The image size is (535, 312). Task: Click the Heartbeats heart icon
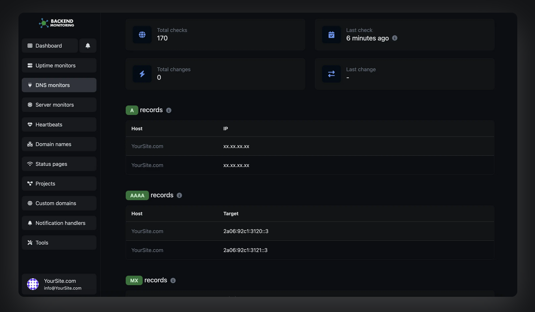click(x=30, y=125)
